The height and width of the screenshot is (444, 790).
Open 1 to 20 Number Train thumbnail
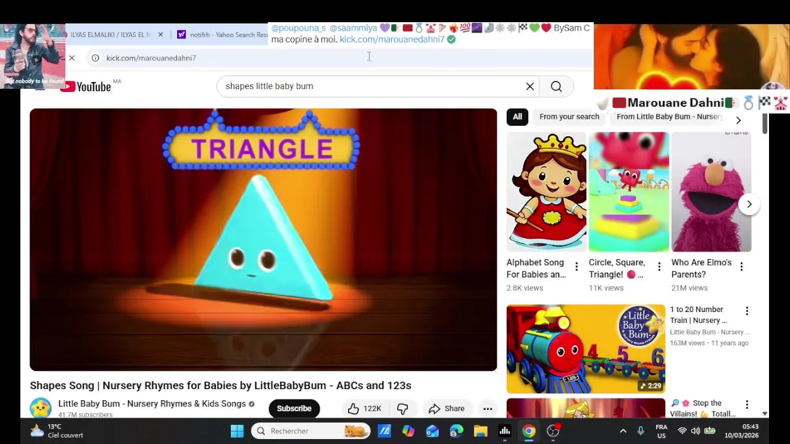point(586,348)
